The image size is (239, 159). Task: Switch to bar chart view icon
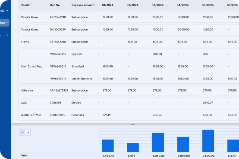pos(28,132)
